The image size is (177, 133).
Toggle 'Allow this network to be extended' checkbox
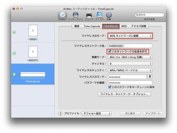coord(110,51)
